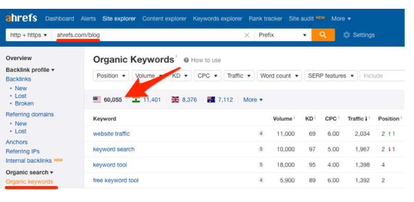Open Content explorer in top navigation
This screenshot has height=202, width=414.
pyautogui.click(x=164, y=19)
